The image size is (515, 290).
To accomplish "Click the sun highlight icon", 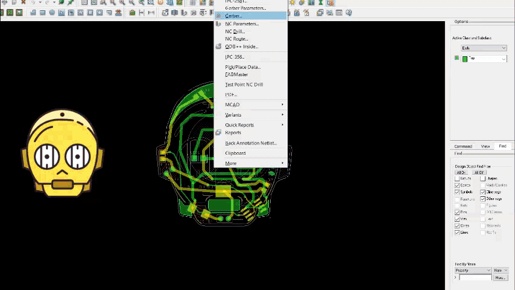I will coord(292,2).
